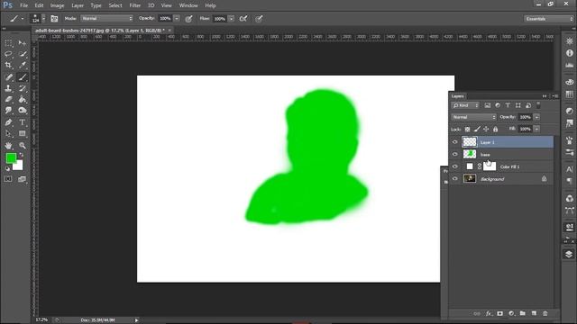This screenshot has height=324, width=577.
Task: Open brush Flow slider arrow in options bar
Action: pos(231,18)
